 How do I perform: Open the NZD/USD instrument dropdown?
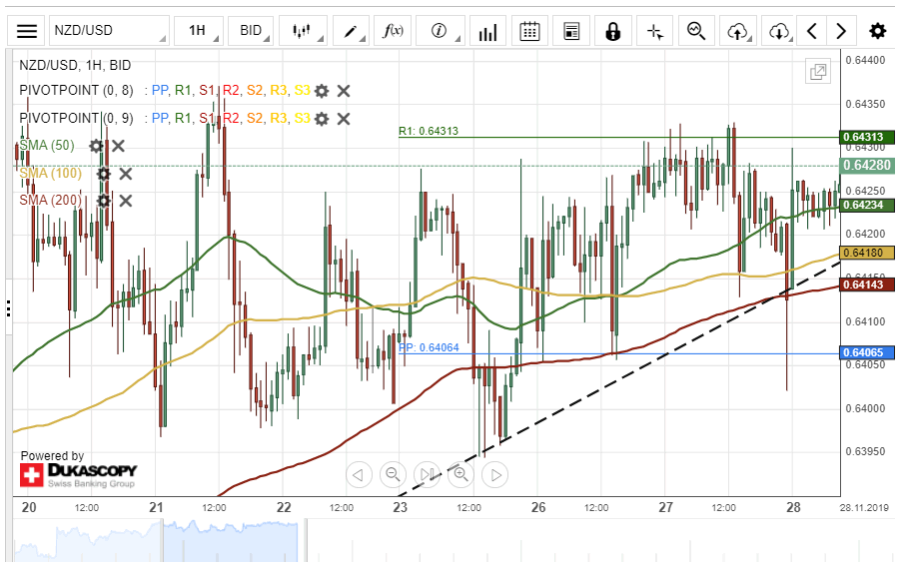[108, 31]
